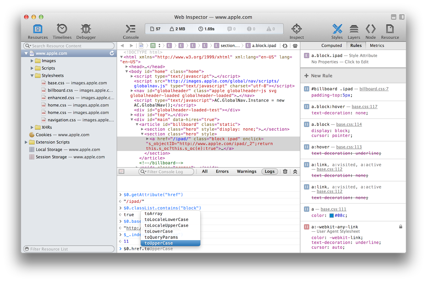Viewport: 427px width, 282px height.
Task: Open the Metrics tab
Action: pyautogui.click(x=377, y=45)
